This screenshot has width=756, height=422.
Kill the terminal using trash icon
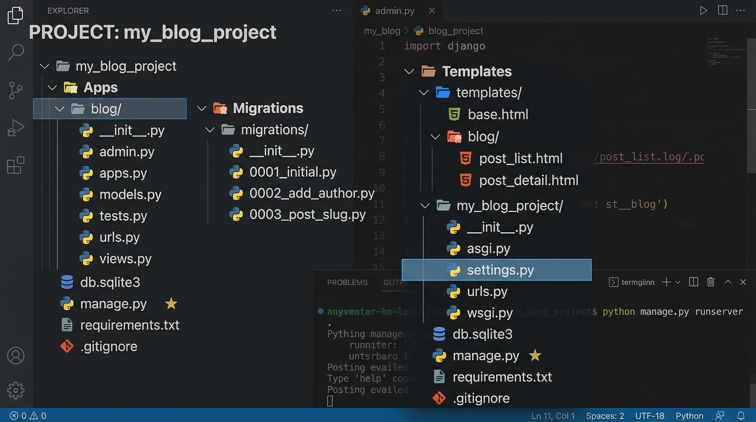click(711, 282)
